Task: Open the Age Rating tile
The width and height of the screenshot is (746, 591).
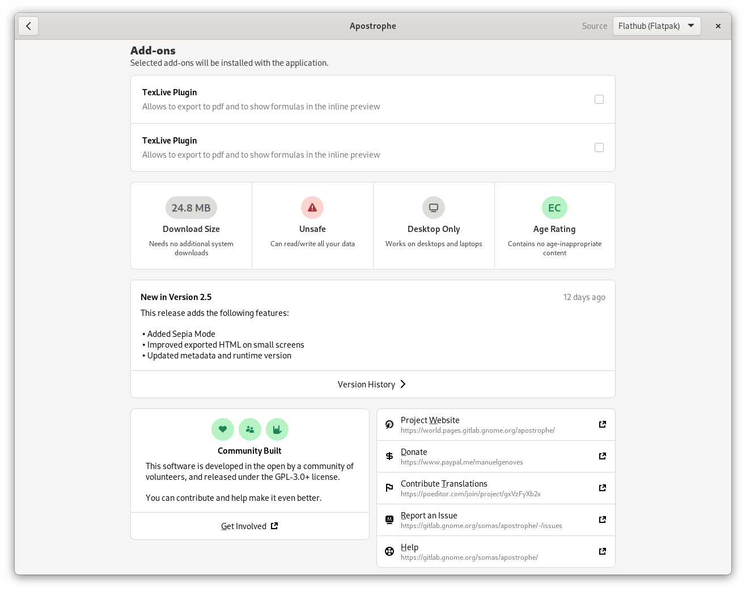Action: pyautogui.click(x=555, y=226)
